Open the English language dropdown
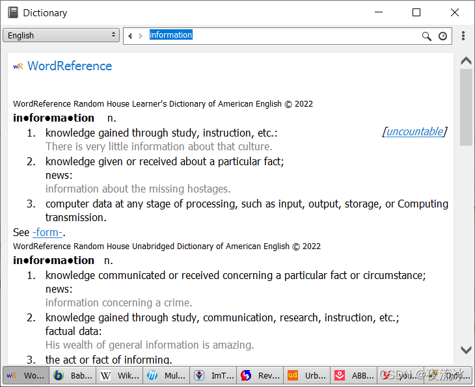Image resolution: width=475 pixels, height=387 pixels. click(x=61, y=35)
